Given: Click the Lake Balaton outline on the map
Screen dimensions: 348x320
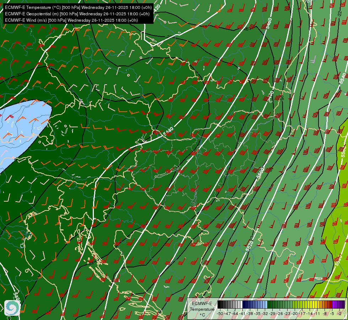Looking at the screenshot, I should tap(166, 172).
